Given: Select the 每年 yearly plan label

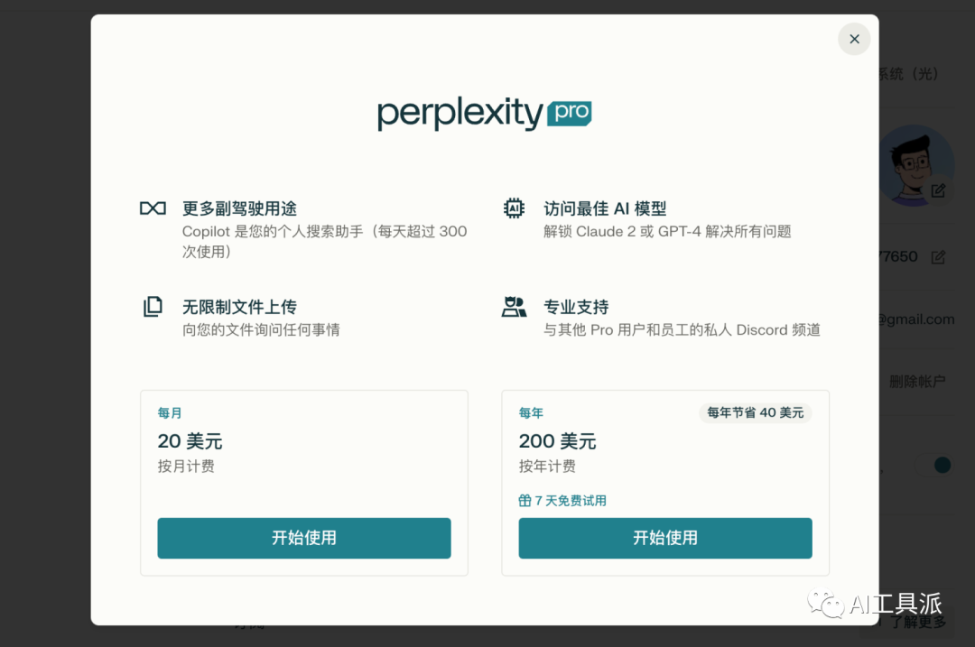Looking at the screenshot, I should [531, 413].
